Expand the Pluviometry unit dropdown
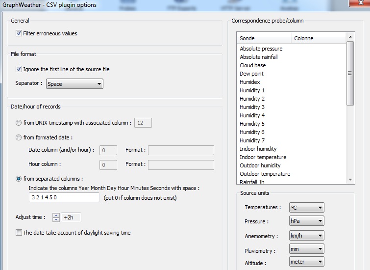This screenshot has height=270, width=370. click(x=306, y=249)
